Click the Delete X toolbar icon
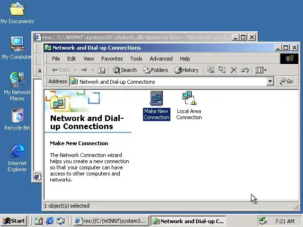This screenshot has height=227, width=303. click(233, 70)
